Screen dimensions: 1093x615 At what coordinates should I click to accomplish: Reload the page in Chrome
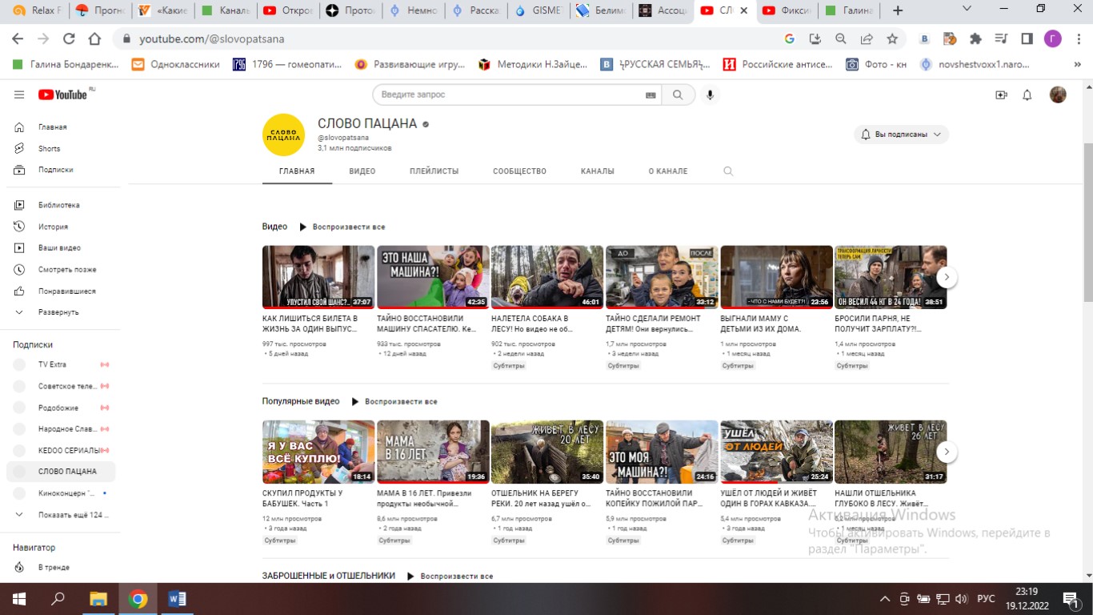(x=69, y=38)
